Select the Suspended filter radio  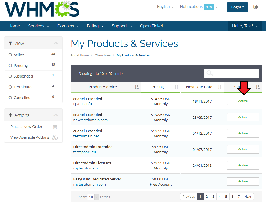pyautogui.click(x=10, y=76)
